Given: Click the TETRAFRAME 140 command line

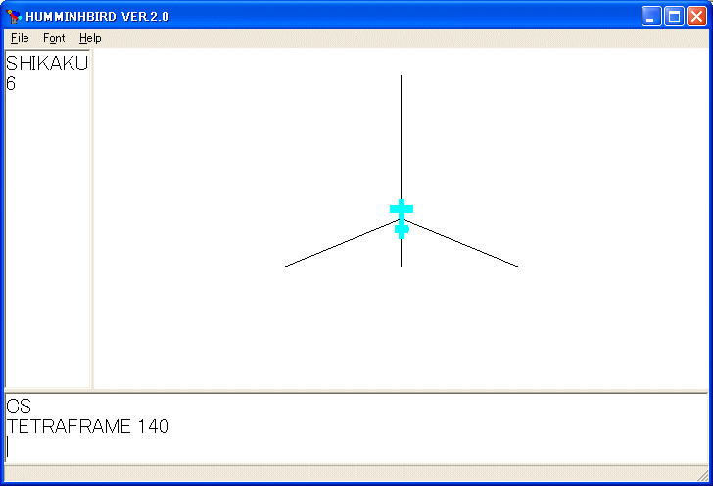Looking at the screenshot, I should 88,426.
